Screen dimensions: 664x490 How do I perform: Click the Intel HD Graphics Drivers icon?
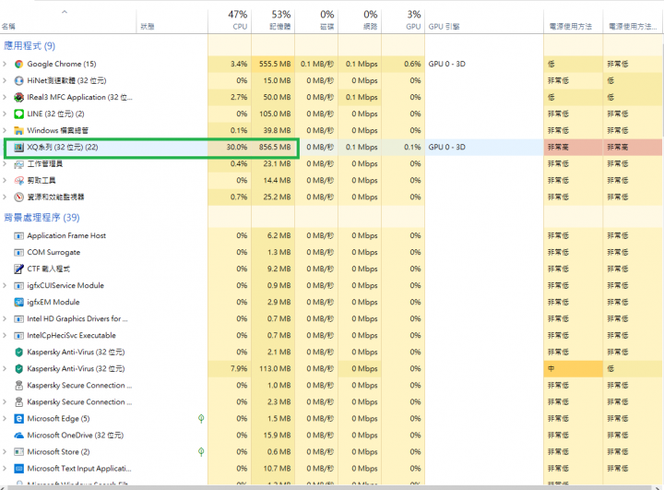[x=18, y=318]
